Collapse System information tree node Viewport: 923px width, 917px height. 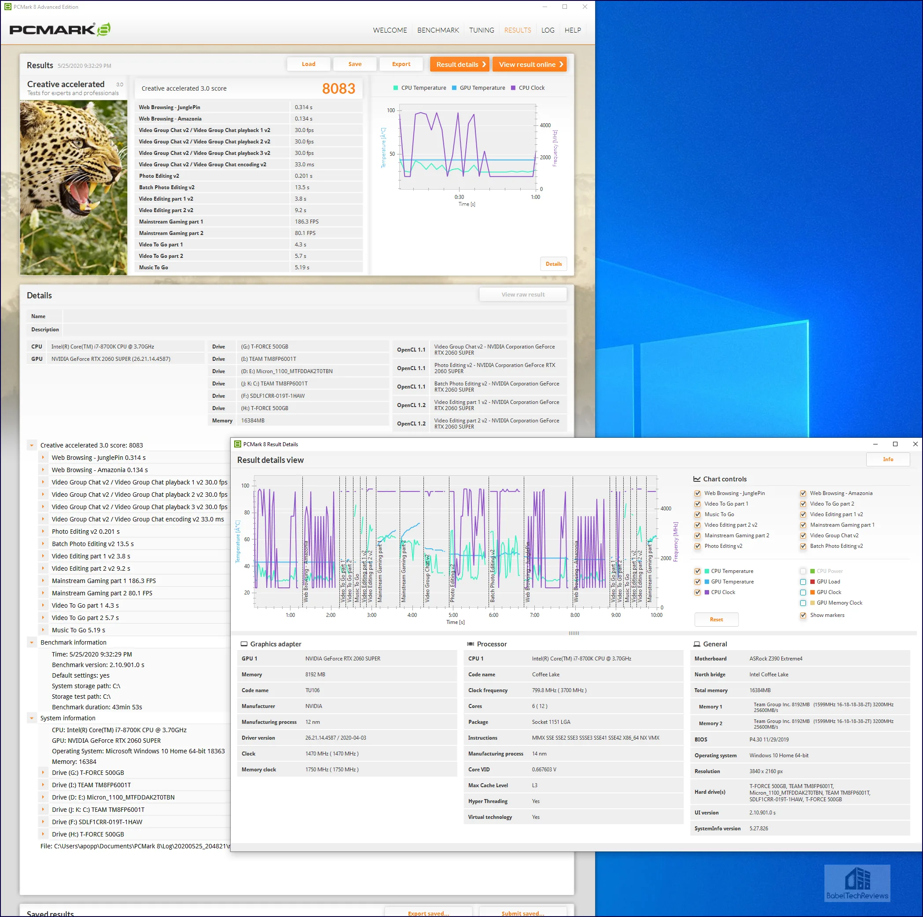pos(32,717)
